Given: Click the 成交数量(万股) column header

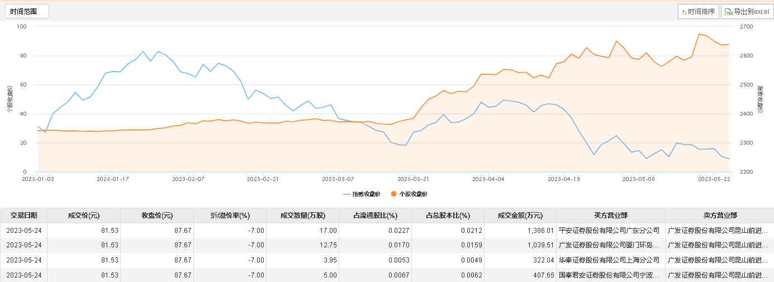Looking at the screenshot, I should pos(302,216).
